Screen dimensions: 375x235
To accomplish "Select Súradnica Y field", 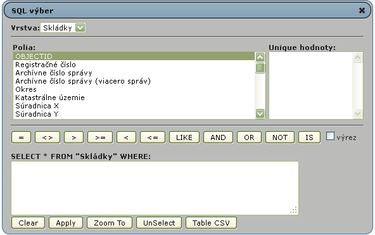I will pyautogui.click(x=134, y=114).
